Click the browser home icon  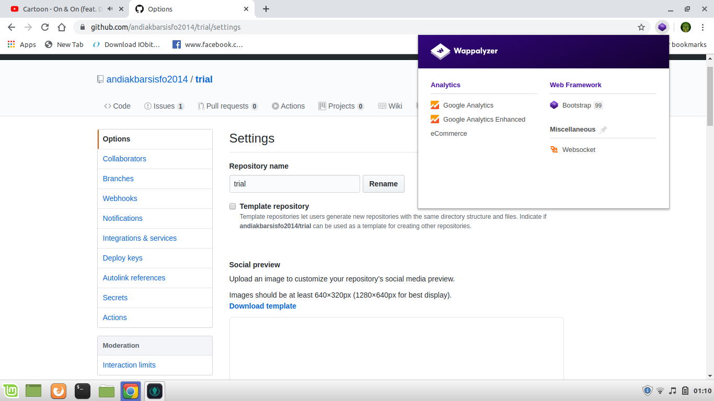(62, 27)
